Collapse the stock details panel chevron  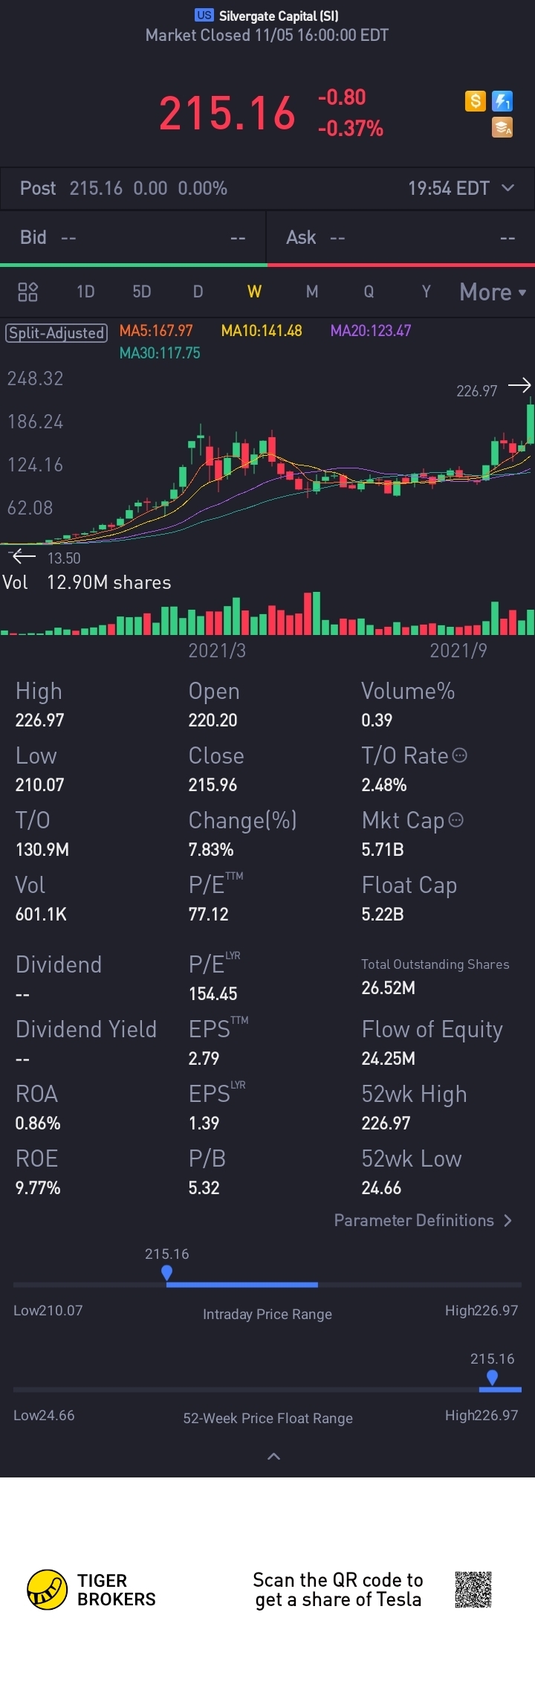tap(273, 1457)
